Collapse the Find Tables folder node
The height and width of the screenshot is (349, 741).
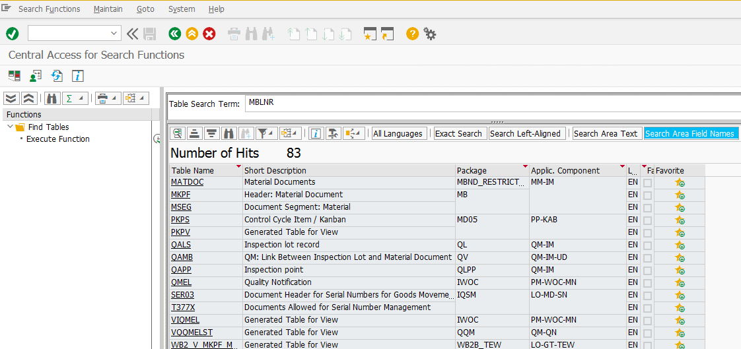[x=10, y=127]
